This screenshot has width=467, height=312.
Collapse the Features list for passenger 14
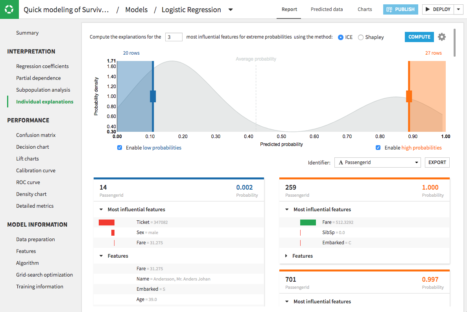tap(101, 256)
